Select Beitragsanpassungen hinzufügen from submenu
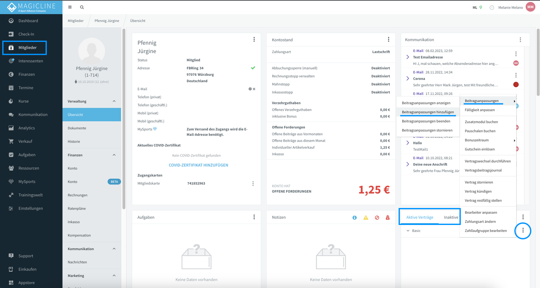Image resolution: width=540 pixels, height=288 pixels. coord(428,112)
